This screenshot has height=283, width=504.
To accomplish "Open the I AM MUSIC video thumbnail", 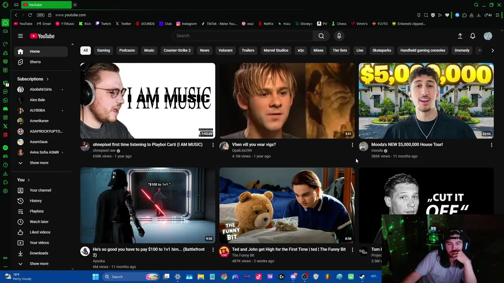I will pos(148,101).
